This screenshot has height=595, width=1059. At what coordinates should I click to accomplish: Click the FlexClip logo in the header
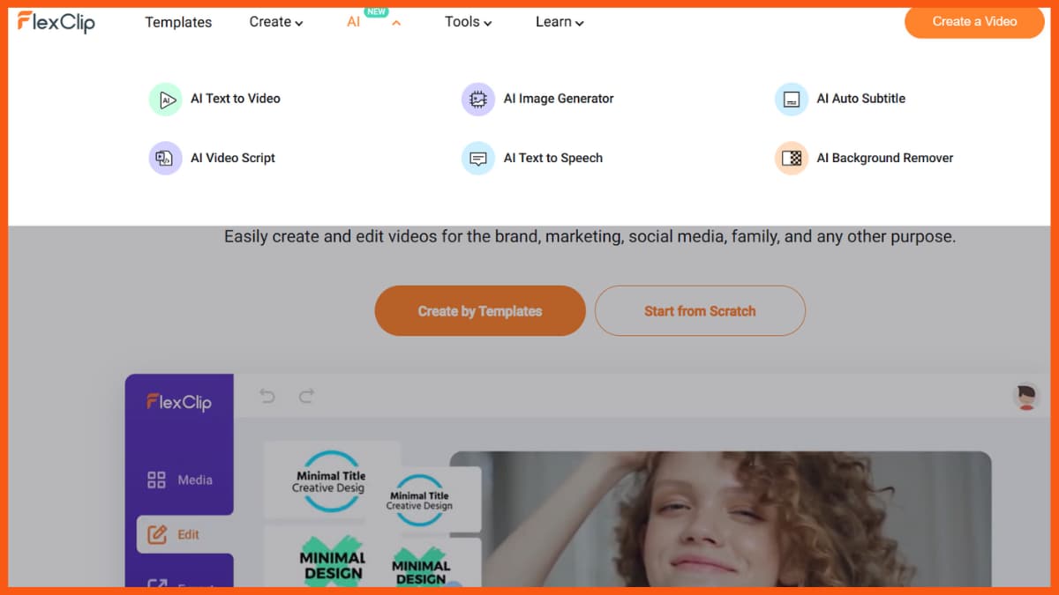click(x=56, y=22)
